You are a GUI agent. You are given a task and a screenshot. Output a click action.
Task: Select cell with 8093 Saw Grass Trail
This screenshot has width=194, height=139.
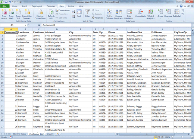pyautogui.click(x=57, y=66)
